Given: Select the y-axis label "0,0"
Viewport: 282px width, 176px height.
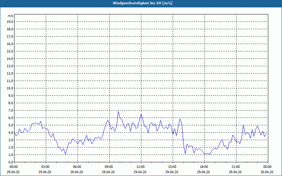Looking at the screenshot, I should 11,162.
